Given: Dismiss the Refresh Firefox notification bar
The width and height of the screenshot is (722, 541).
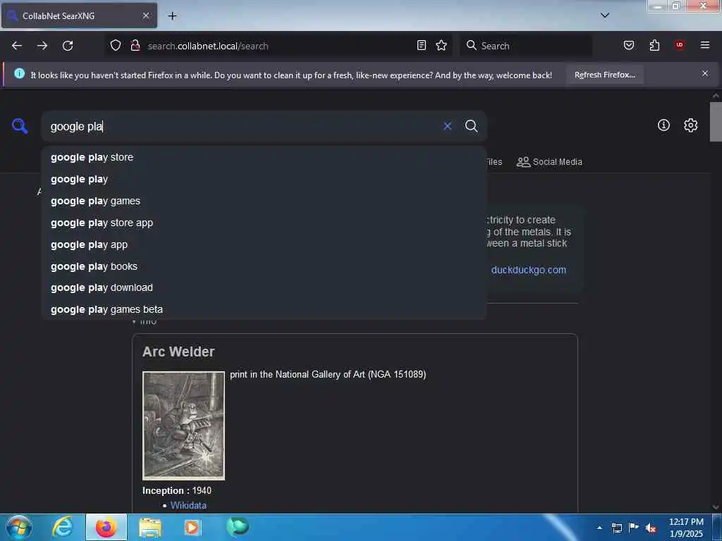Looking at the screenshot, I should coord(705,73).
